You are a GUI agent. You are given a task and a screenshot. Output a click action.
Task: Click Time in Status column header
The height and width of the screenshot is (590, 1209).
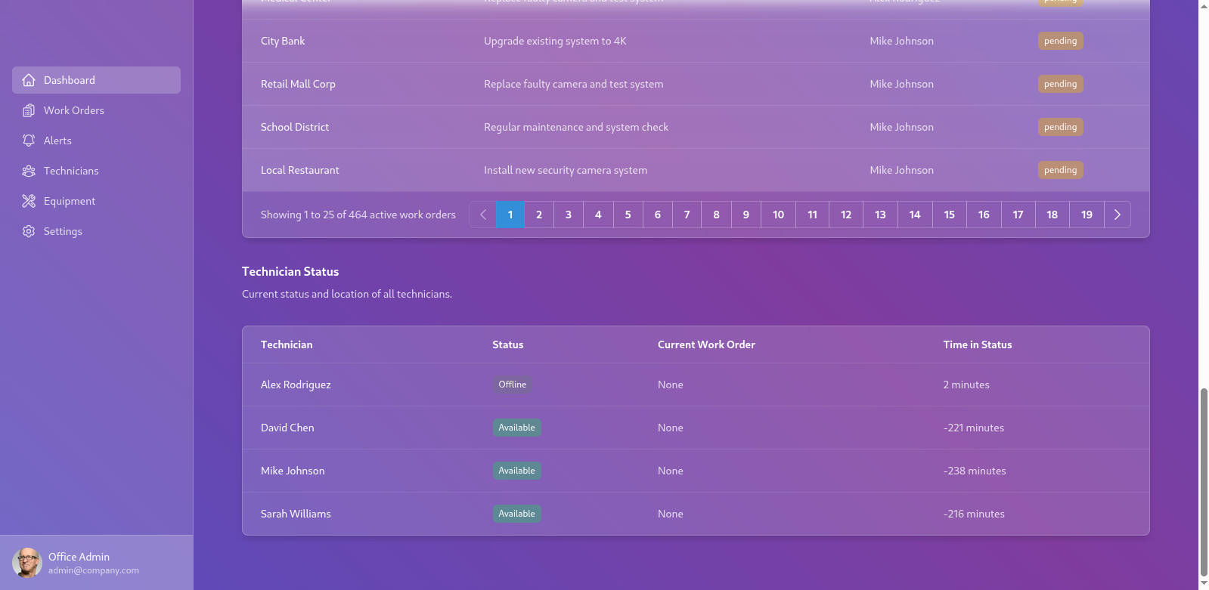pyautogui.click(x=978, y=344)
